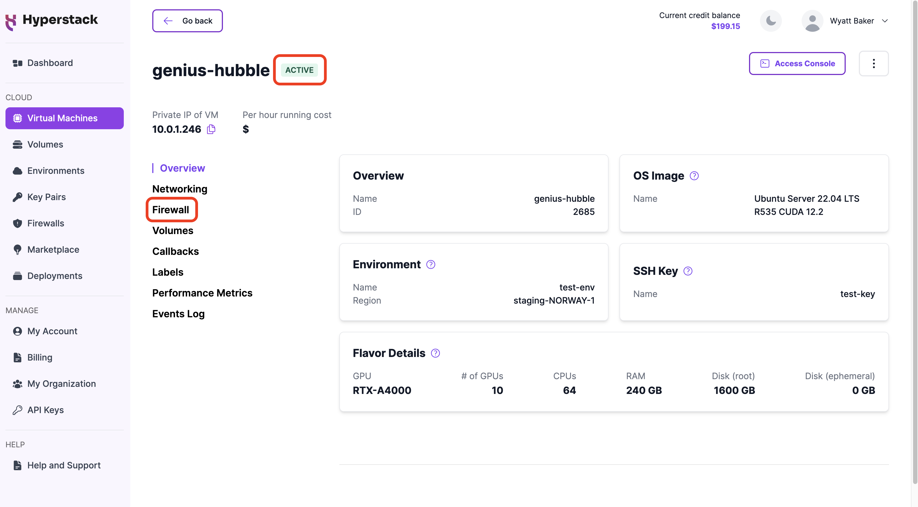This screenshot has width=918, height=507.
Task: Click the ACTIVE status badge toggle
Action: point(299,70)
